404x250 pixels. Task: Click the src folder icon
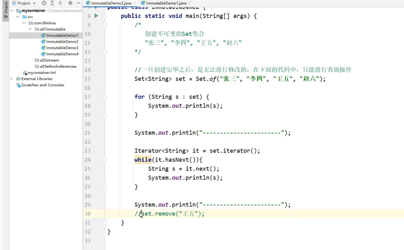pyautogui.click(x=25, y=17)
